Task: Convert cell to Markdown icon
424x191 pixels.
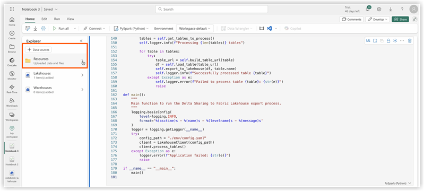Action: click(x=368, y=41)
